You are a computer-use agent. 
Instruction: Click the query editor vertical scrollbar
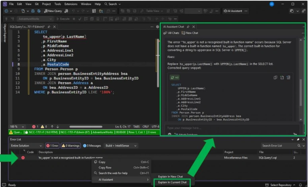158,63
